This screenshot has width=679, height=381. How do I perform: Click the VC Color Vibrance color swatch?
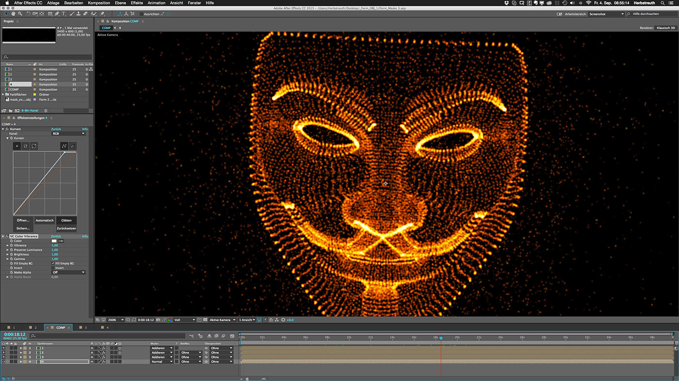click(54, 241)
